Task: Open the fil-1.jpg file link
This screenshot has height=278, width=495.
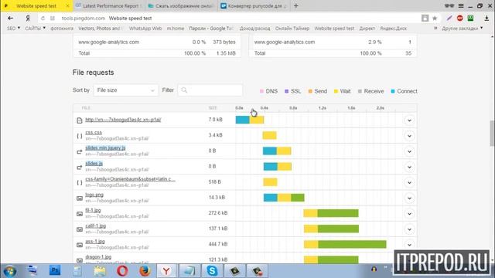Action: (x=93, y=210)
